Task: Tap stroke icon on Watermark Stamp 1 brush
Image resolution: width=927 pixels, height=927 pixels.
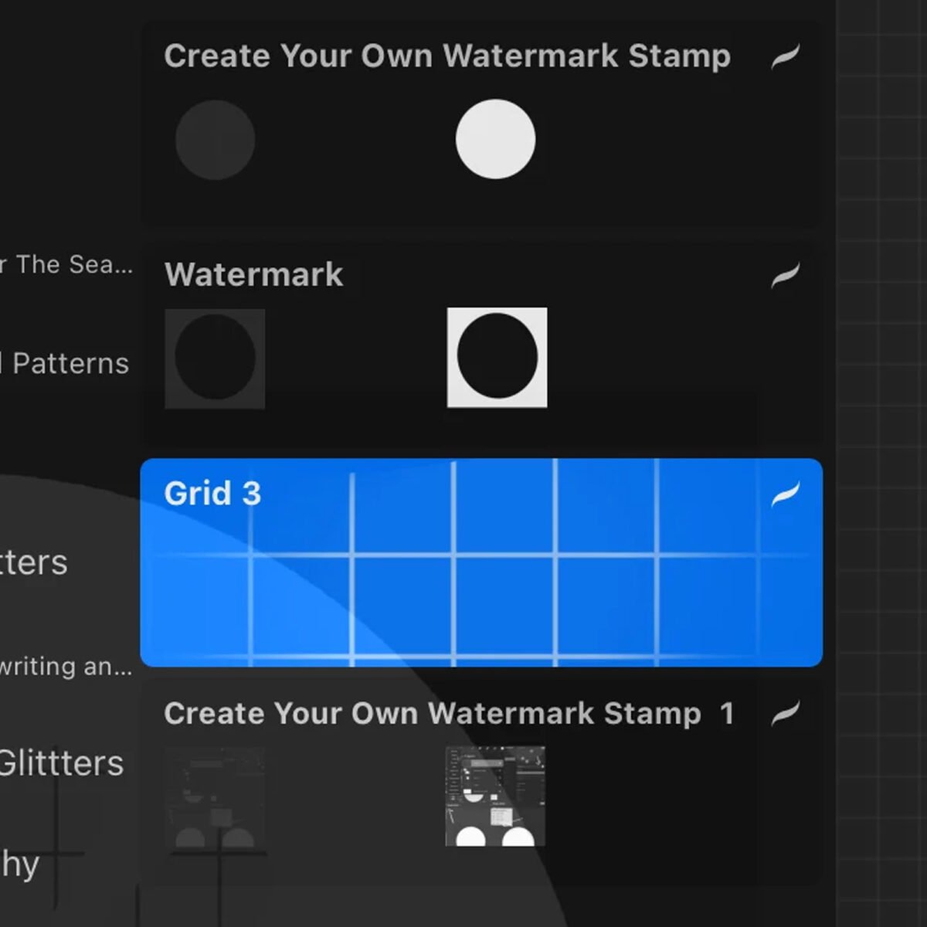Action: [785, 714]
